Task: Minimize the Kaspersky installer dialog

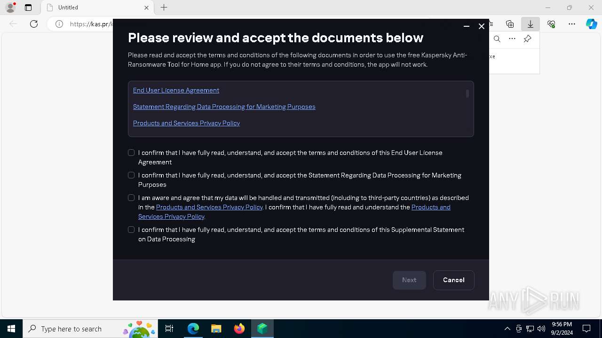Action: point(467,26)
